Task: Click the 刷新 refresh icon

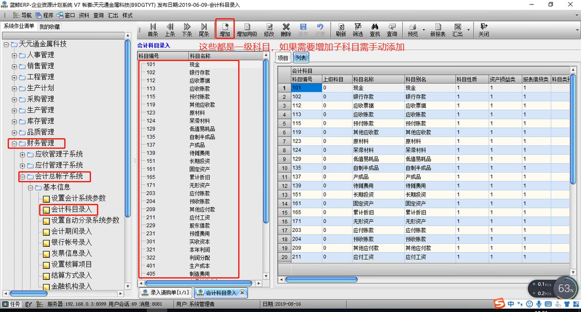Action: [341, 30]
